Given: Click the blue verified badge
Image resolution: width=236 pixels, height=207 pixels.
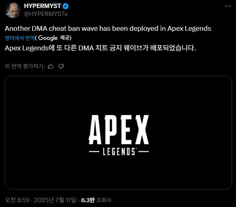Looking at the screenshot, I should coord(65,6).
